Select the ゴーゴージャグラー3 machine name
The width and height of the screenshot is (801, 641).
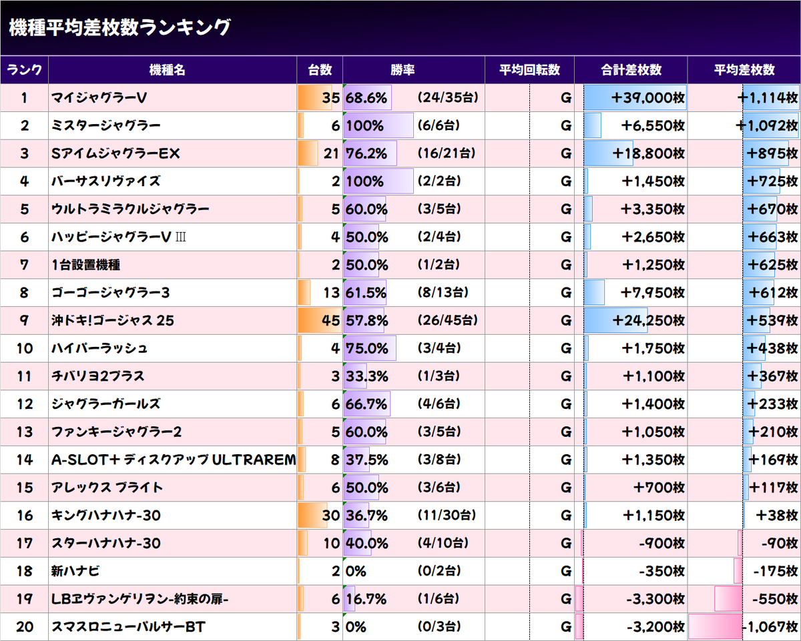pyautogui.click(x=111, y=293)
